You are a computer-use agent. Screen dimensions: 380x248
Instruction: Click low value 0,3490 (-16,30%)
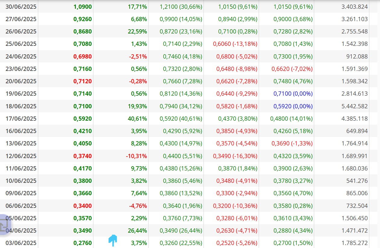(235, 156)
